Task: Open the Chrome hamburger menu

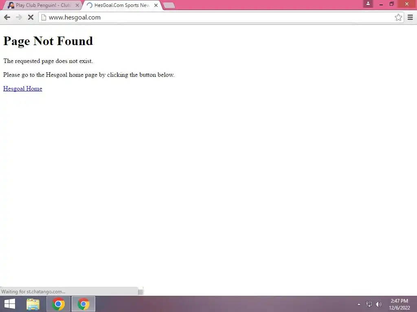Action: point(410,17)
